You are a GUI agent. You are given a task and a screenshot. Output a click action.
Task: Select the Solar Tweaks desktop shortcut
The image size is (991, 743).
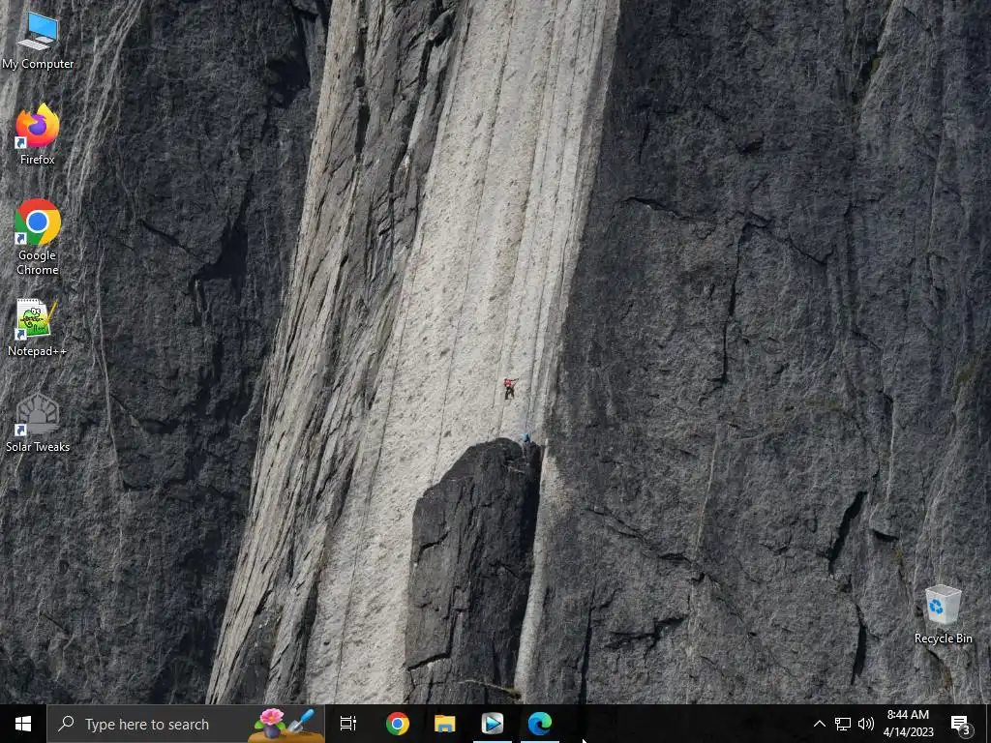(x=38, y=423)
